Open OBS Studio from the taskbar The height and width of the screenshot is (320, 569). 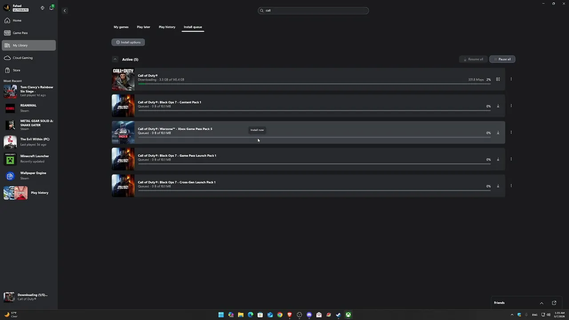click(299, 315)
